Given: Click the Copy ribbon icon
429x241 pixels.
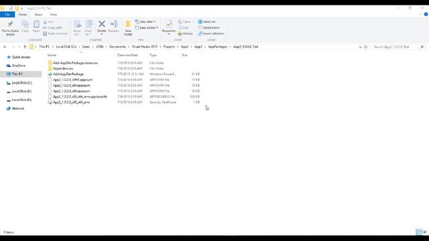Looking at the screenshot, I should 25,27.
